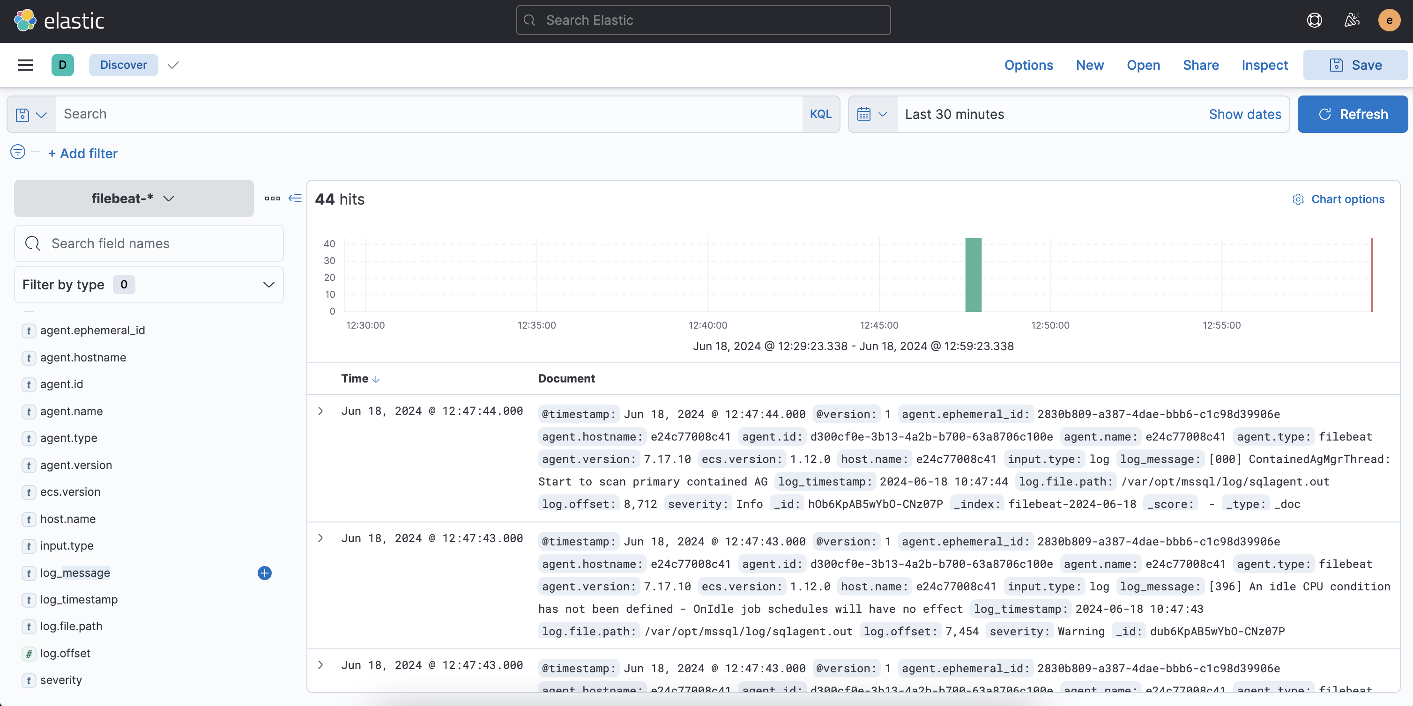Image resolution: width=1413 pixels, height=706 pixels.
Task: Open the main navigation hamburger menu
Action: [25, 65]
